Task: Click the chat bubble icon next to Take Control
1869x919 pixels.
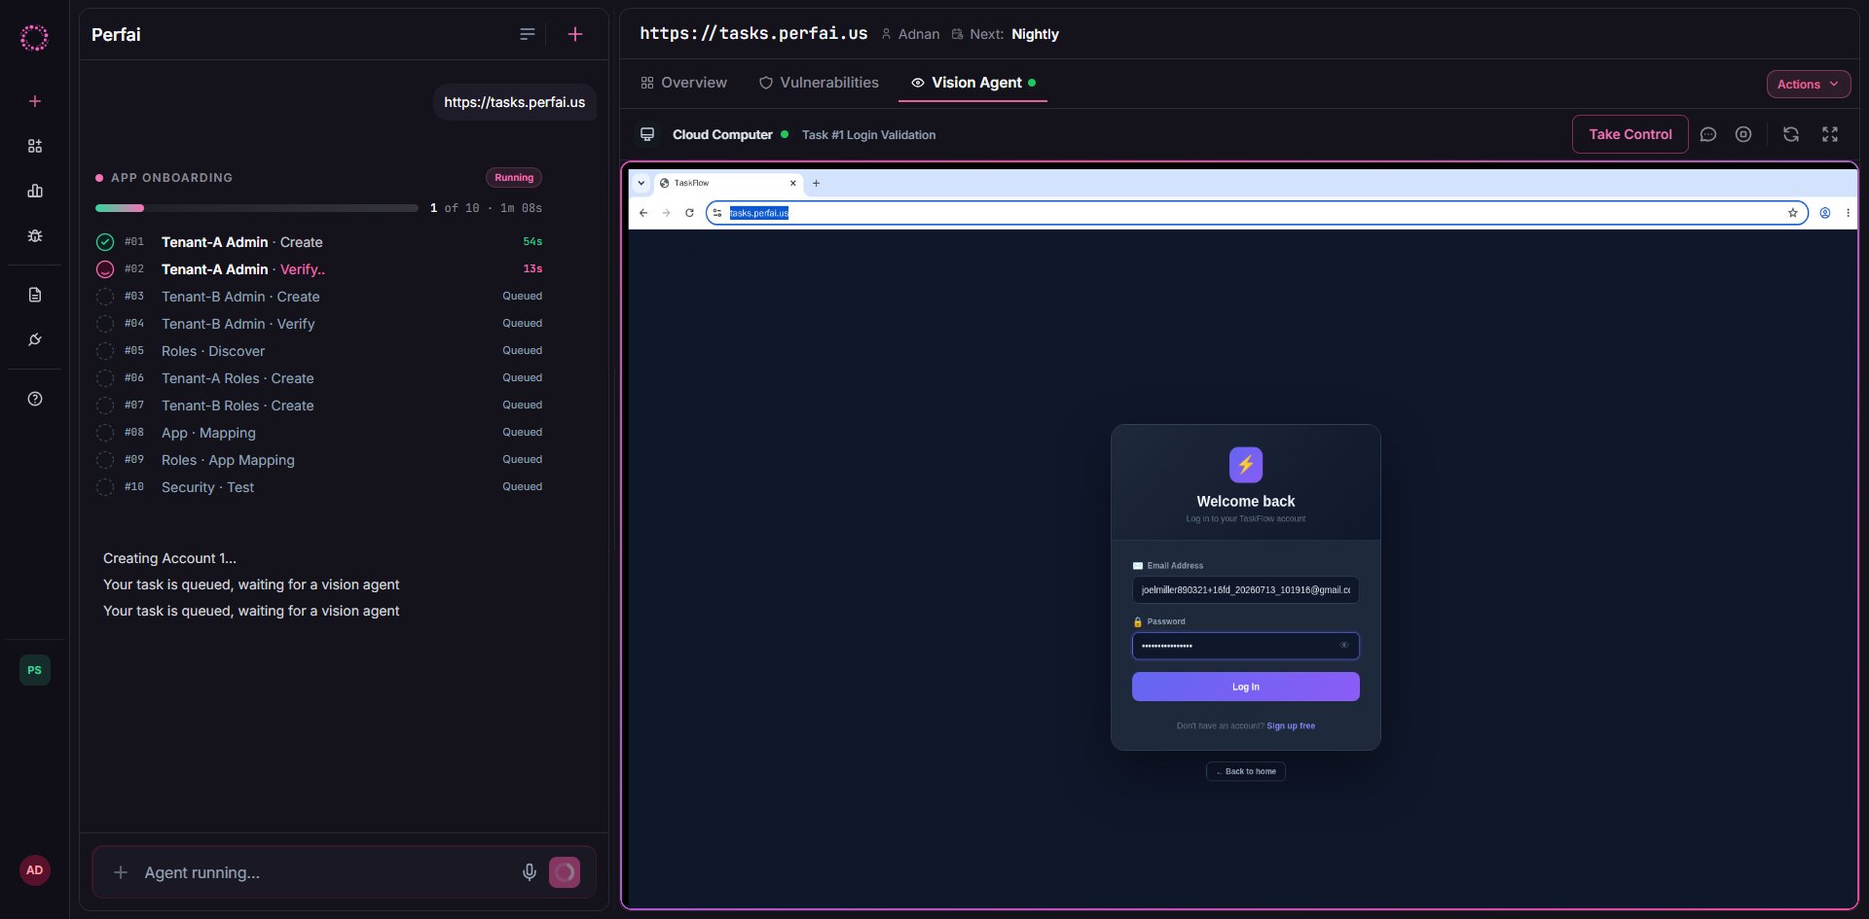Action: coord(1708,134)
